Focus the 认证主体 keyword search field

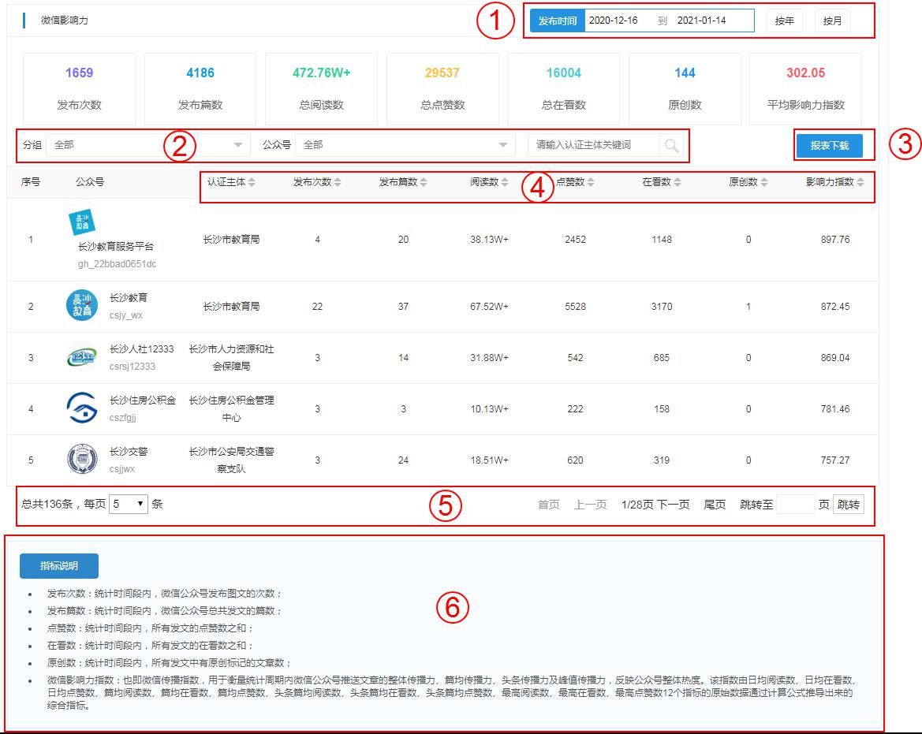tap(592, 145)
